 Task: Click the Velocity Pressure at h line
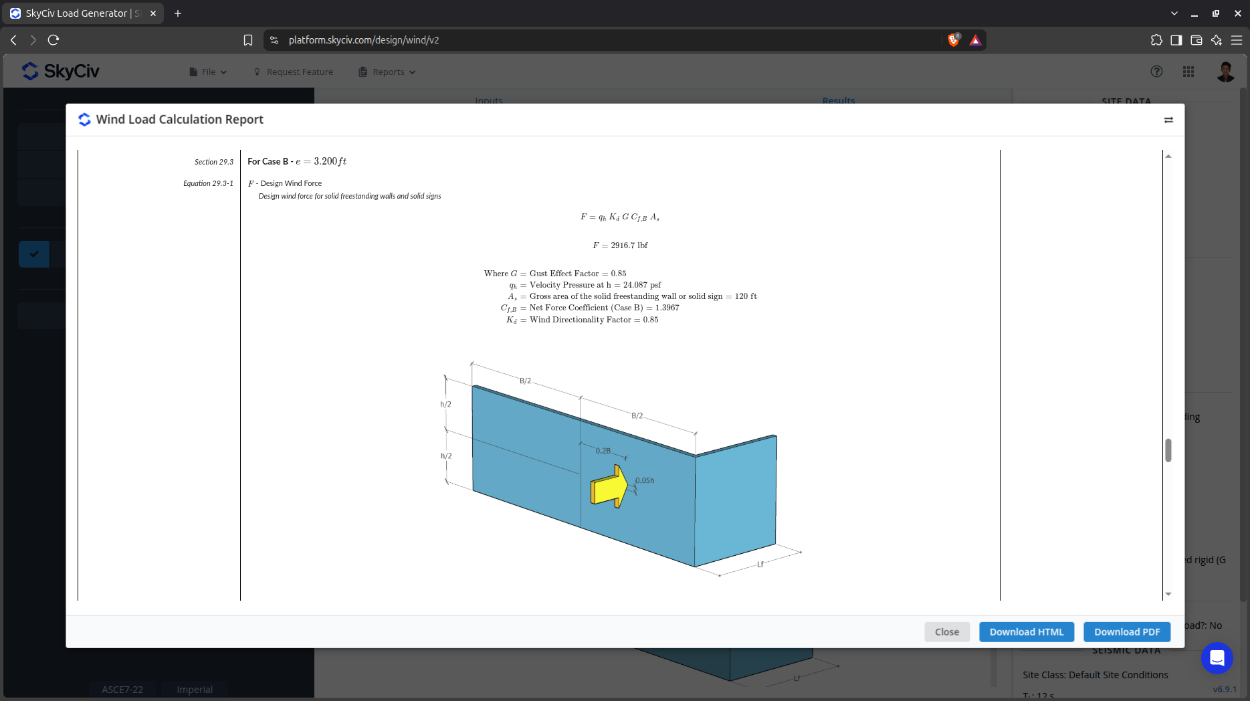coord(585,285)
